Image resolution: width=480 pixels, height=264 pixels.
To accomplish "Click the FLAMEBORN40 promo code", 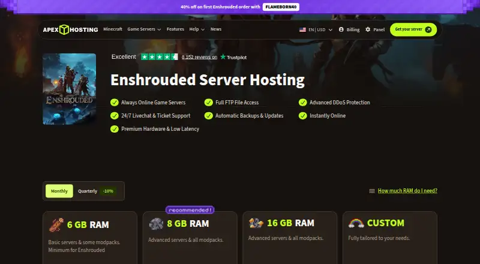I will [281, 7].
